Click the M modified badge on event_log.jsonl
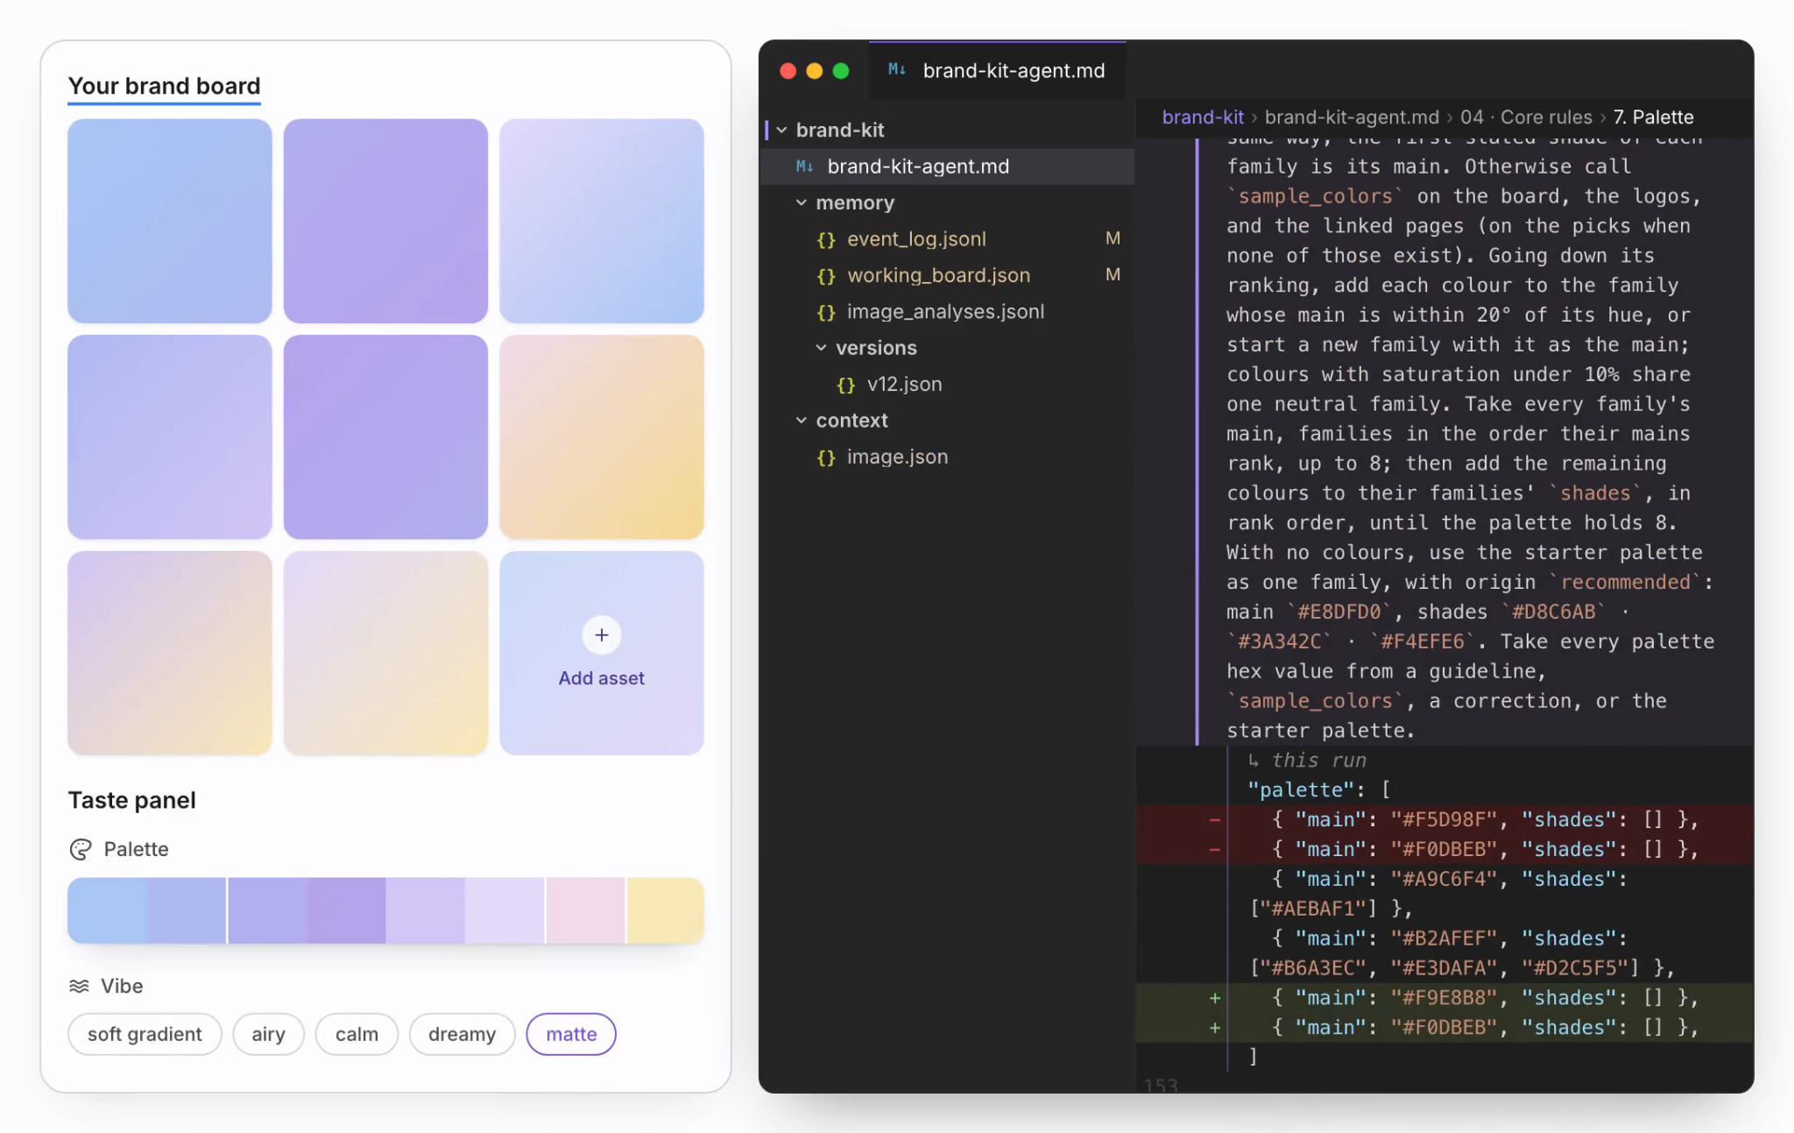The height and width of the screenshot is (1133, 1794). coord(1112,238)
